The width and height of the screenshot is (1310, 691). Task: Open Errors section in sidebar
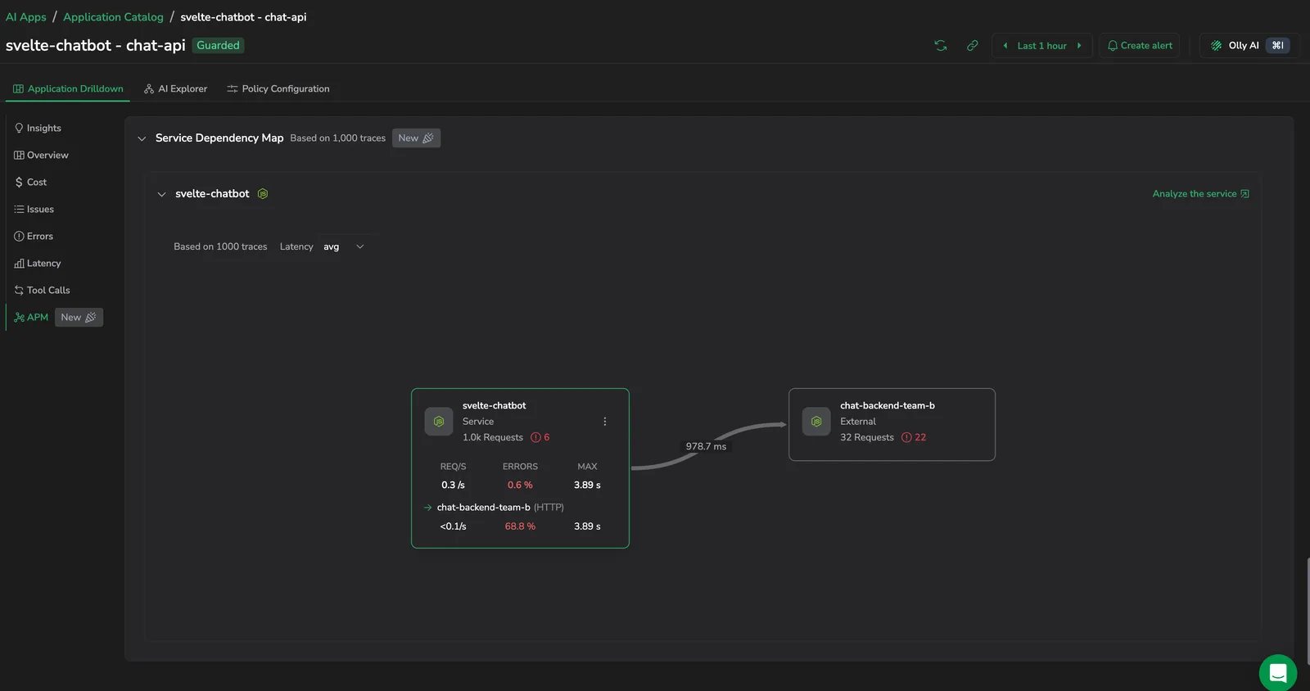pos(34,237)
